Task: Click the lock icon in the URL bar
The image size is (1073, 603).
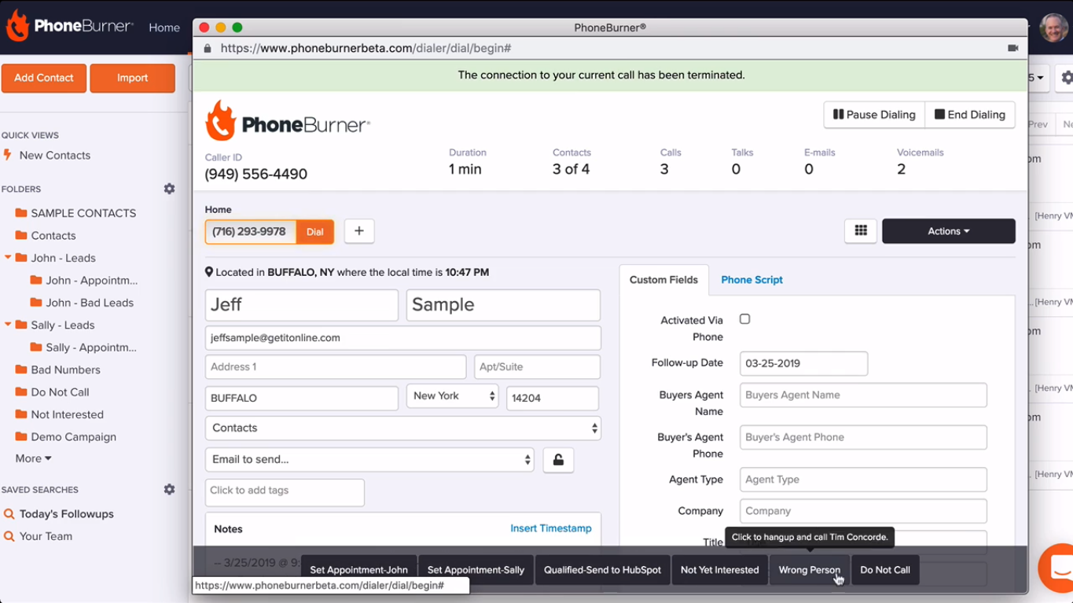Action: pyautogui.click(x=208, y=48)
